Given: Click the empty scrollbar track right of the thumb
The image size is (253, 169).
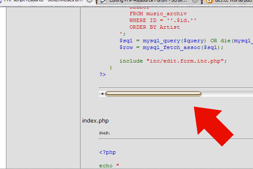Looking at the screenshot, I should (x=227, y=94).
